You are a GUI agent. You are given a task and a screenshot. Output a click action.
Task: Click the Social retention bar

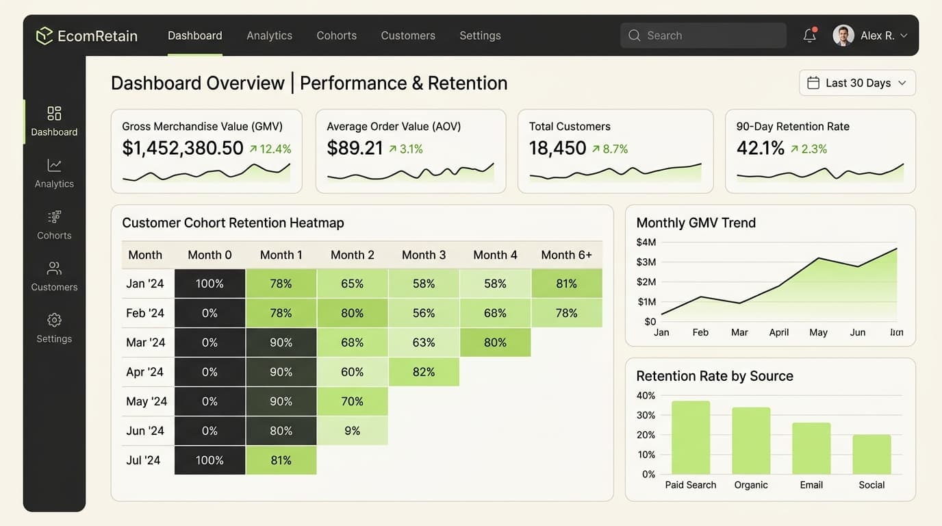[x=871, y=455]
